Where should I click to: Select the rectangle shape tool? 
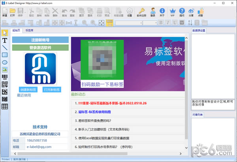pyautogui.click(x=5, y=55)
